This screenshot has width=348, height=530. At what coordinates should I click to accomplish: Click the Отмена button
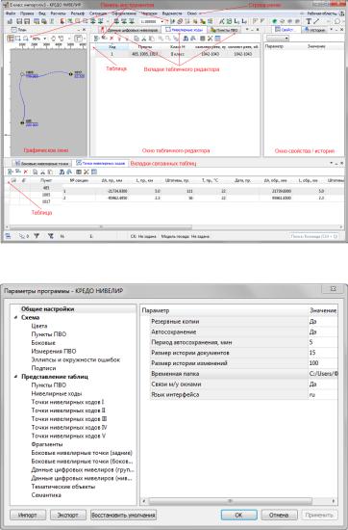click(279, 516)
